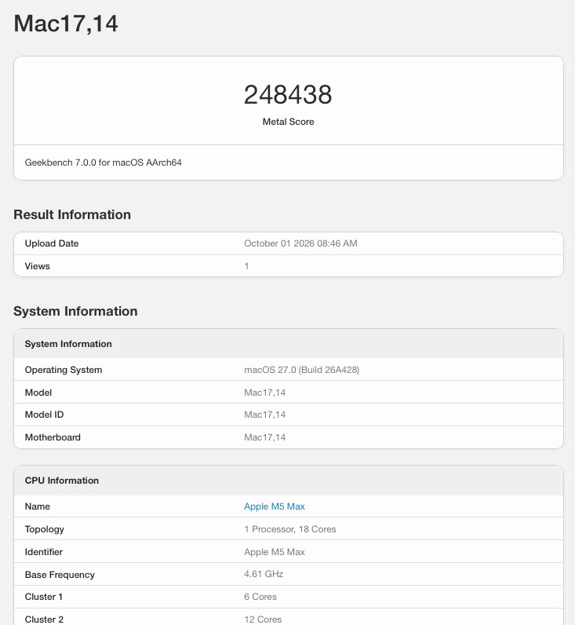Viewport: 575px width, 625px height.
Task: Select the Topology value 1 Processor, 18 Cores
Action: 290,529
